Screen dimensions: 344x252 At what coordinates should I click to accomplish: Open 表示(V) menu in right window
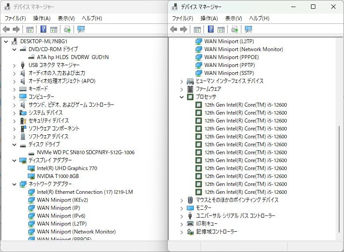[233, 19]
